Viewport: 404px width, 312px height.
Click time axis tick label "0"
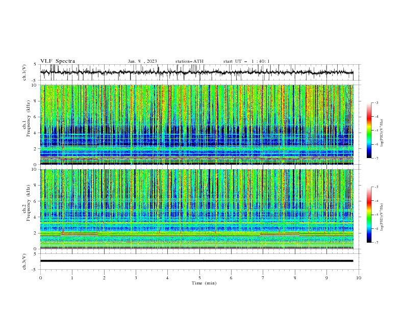[40, 278]
